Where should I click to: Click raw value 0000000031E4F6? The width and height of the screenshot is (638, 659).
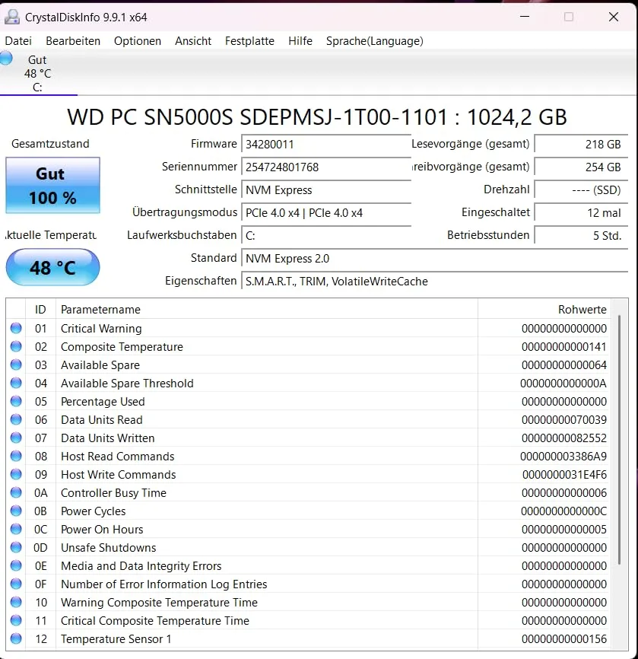564,475
